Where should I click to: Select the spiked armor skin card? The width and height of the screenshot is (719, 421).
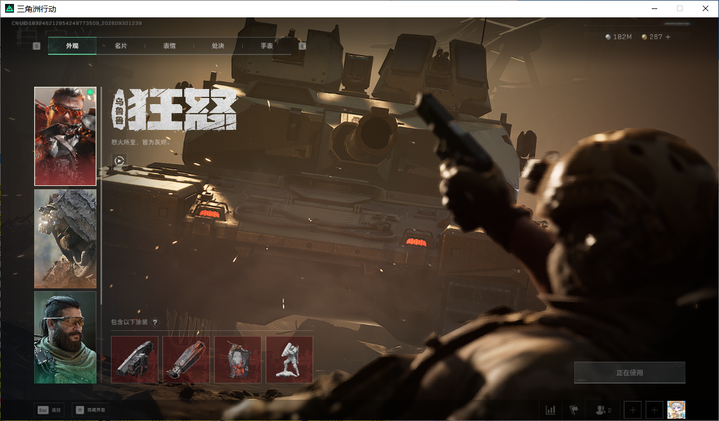pyautogui.click(x=65, y=238)
